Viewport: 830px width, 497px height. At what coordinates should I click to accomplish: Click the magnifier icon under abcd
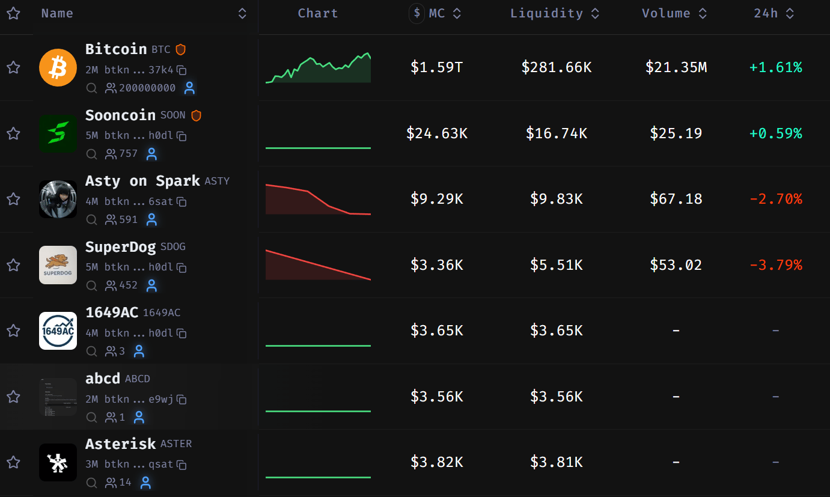pos(91,417)
